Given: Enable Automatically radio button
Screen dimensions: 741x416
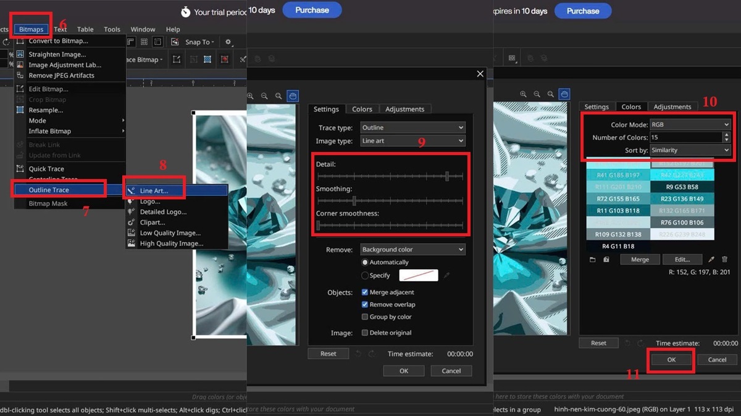Looking at the screenshot, I should tap(365, 262).
